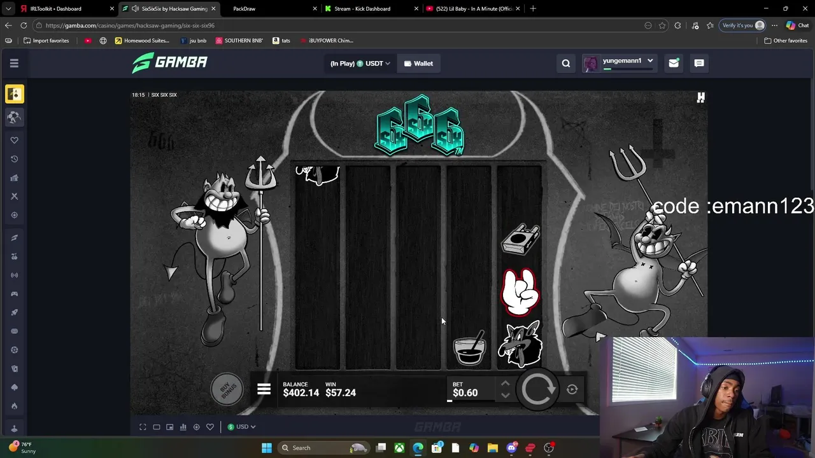
Task: Mute the SixSixSix tab audio icon
Action: click(x=135, y=8)
